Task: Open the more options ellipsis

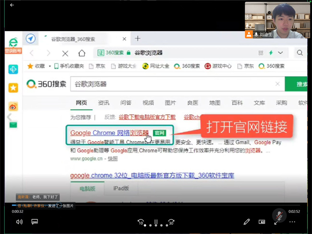Action: coord(292,222)
